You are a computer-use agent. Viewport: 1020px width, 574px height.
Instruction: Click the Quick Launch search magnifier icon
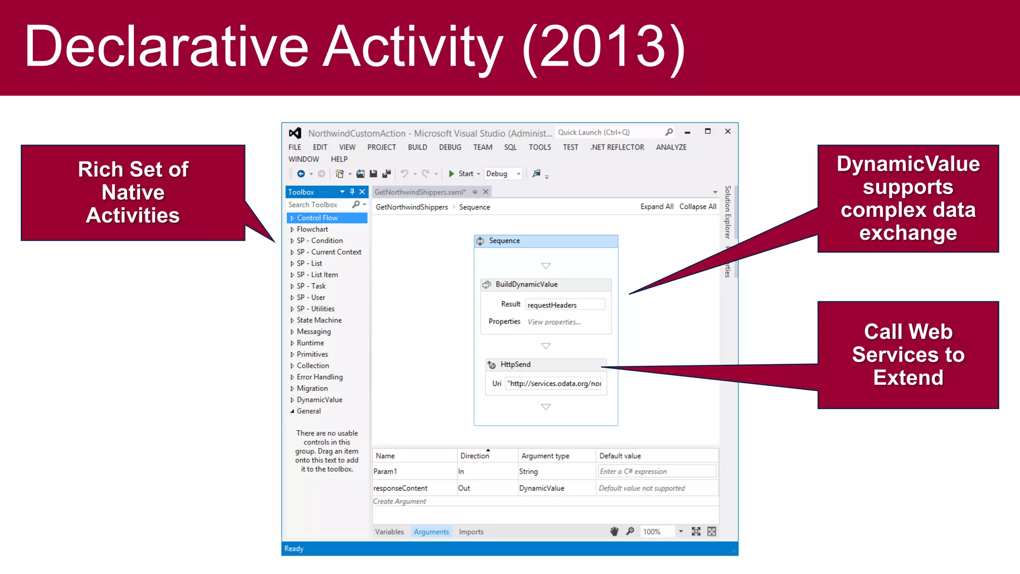coord(669,132)
